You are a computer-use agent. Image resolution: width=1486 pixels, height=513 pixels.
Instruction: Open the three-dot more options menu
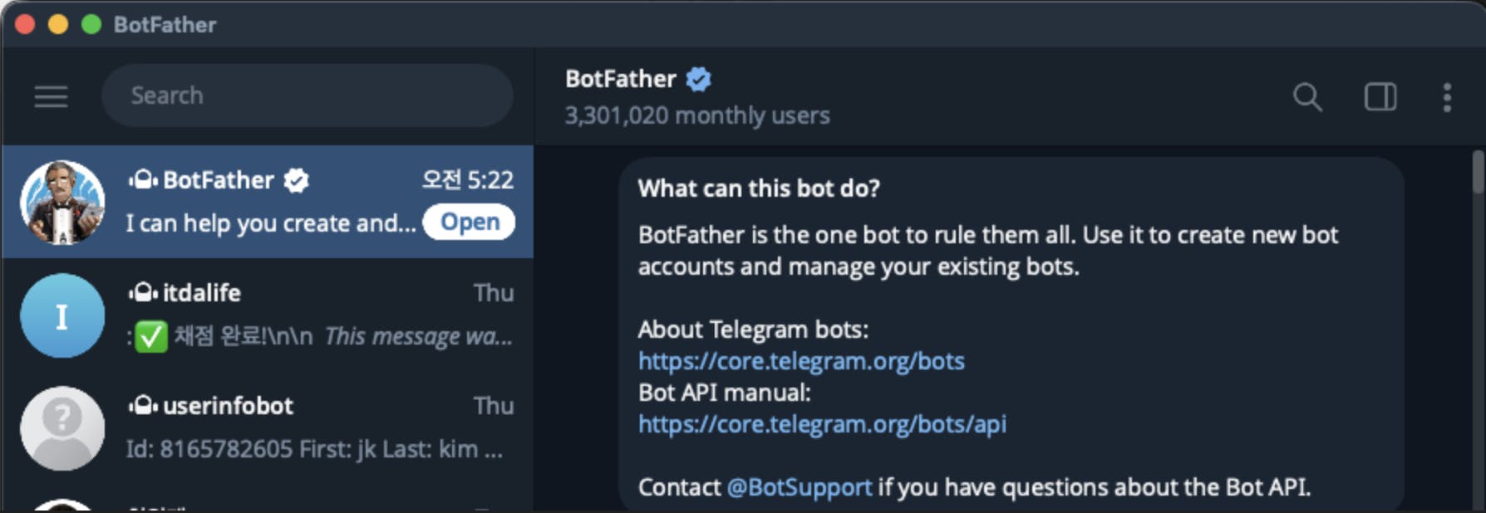[x=1447, y=97]
